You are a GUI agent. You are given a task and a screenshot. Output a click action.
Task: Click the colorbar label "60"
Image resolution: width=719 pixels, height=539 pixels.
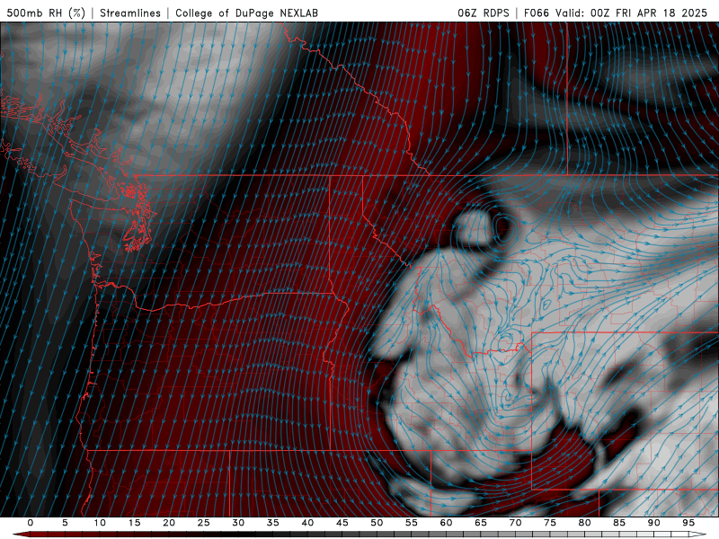[446, 523]
